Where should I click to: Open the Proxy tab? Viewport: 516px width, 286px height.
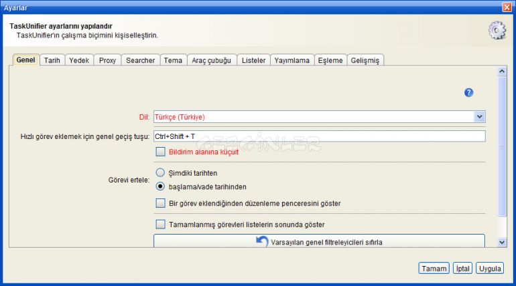tap(108, 60)
